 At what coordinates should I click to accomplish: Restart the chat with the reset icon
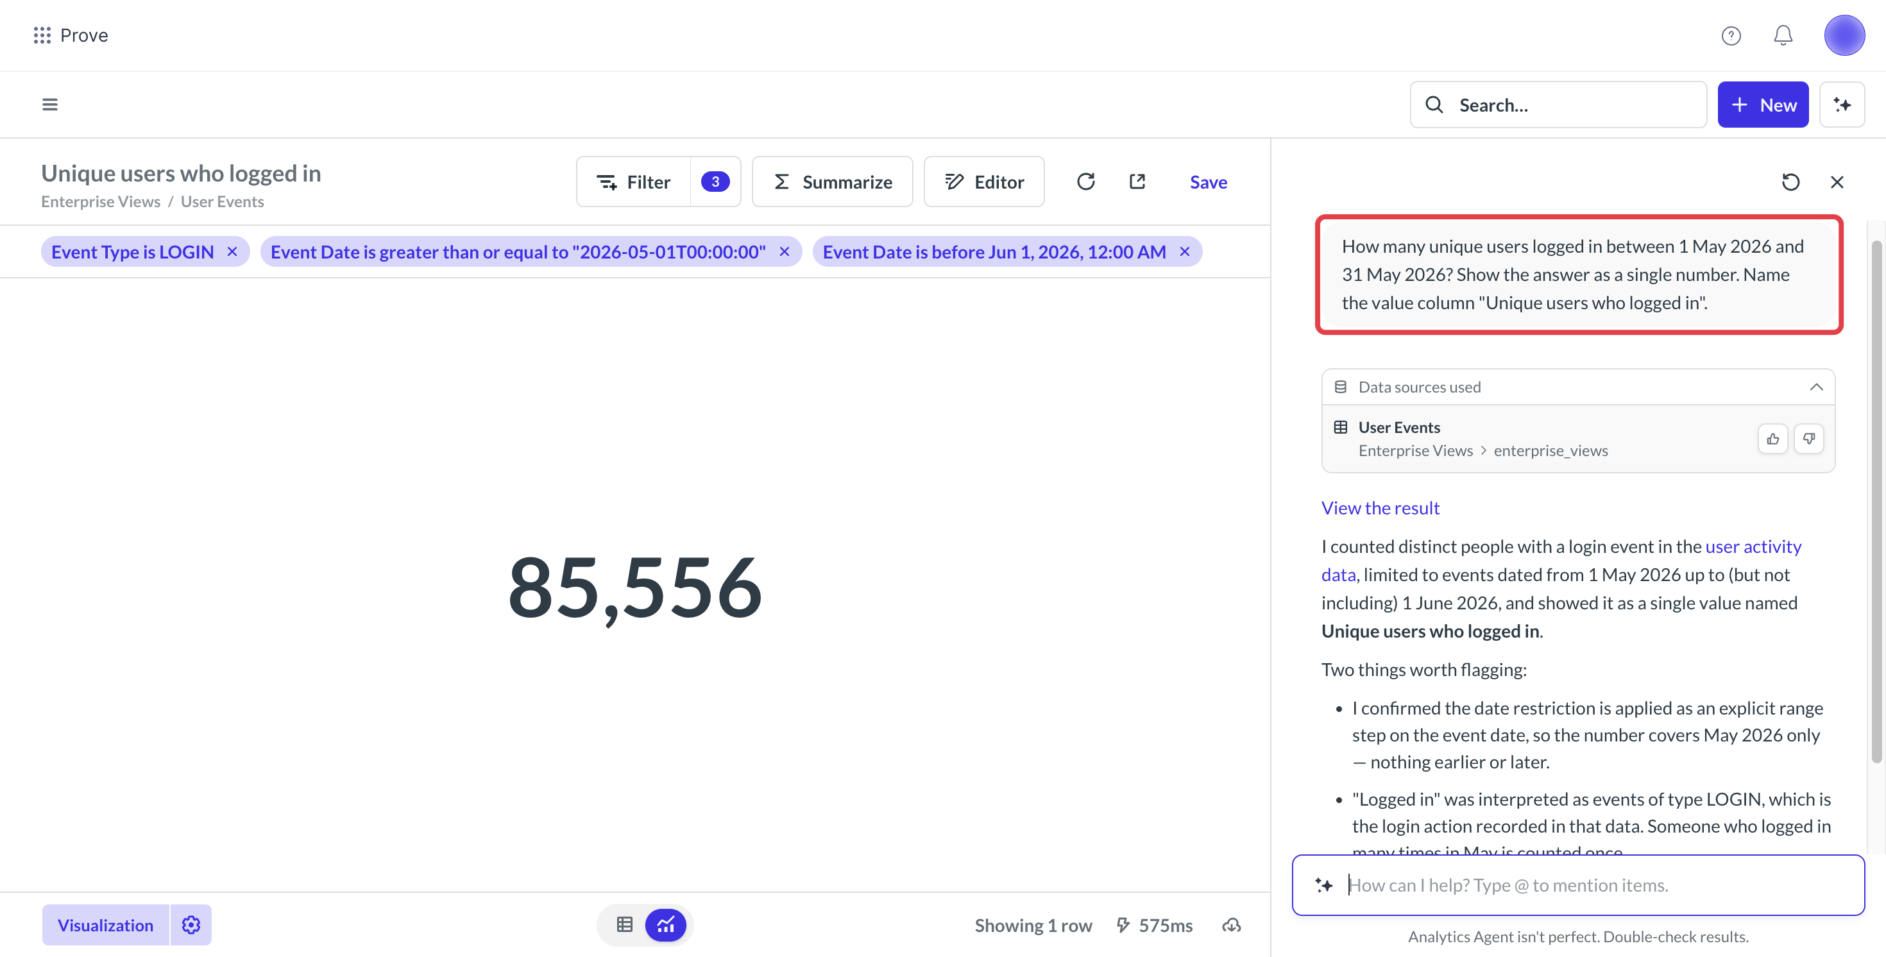[1790, 182]
